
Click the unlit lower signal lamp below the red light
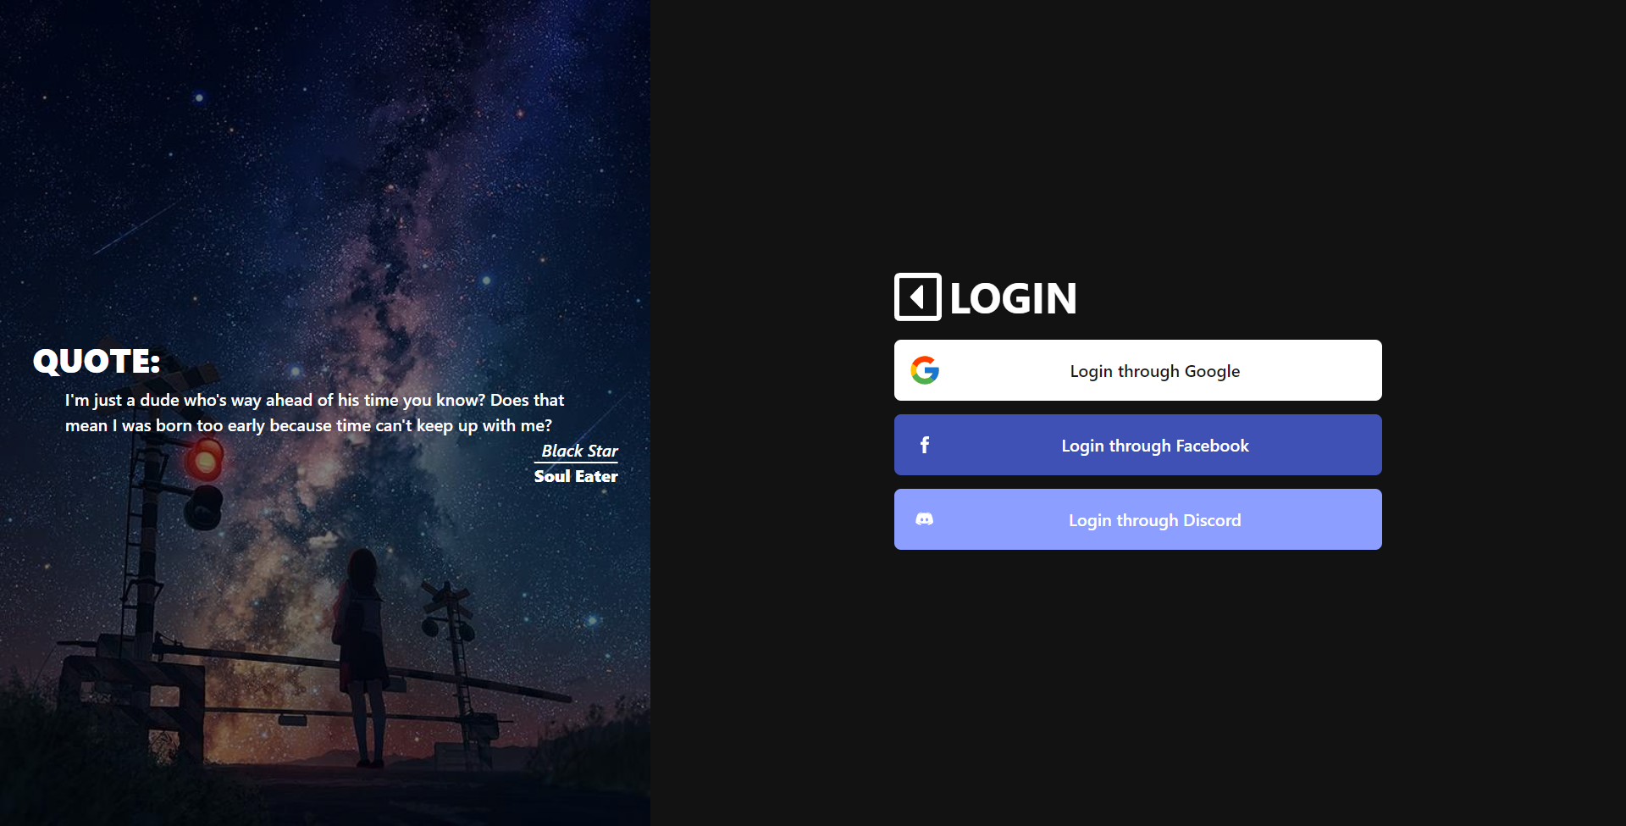(204, 507)
